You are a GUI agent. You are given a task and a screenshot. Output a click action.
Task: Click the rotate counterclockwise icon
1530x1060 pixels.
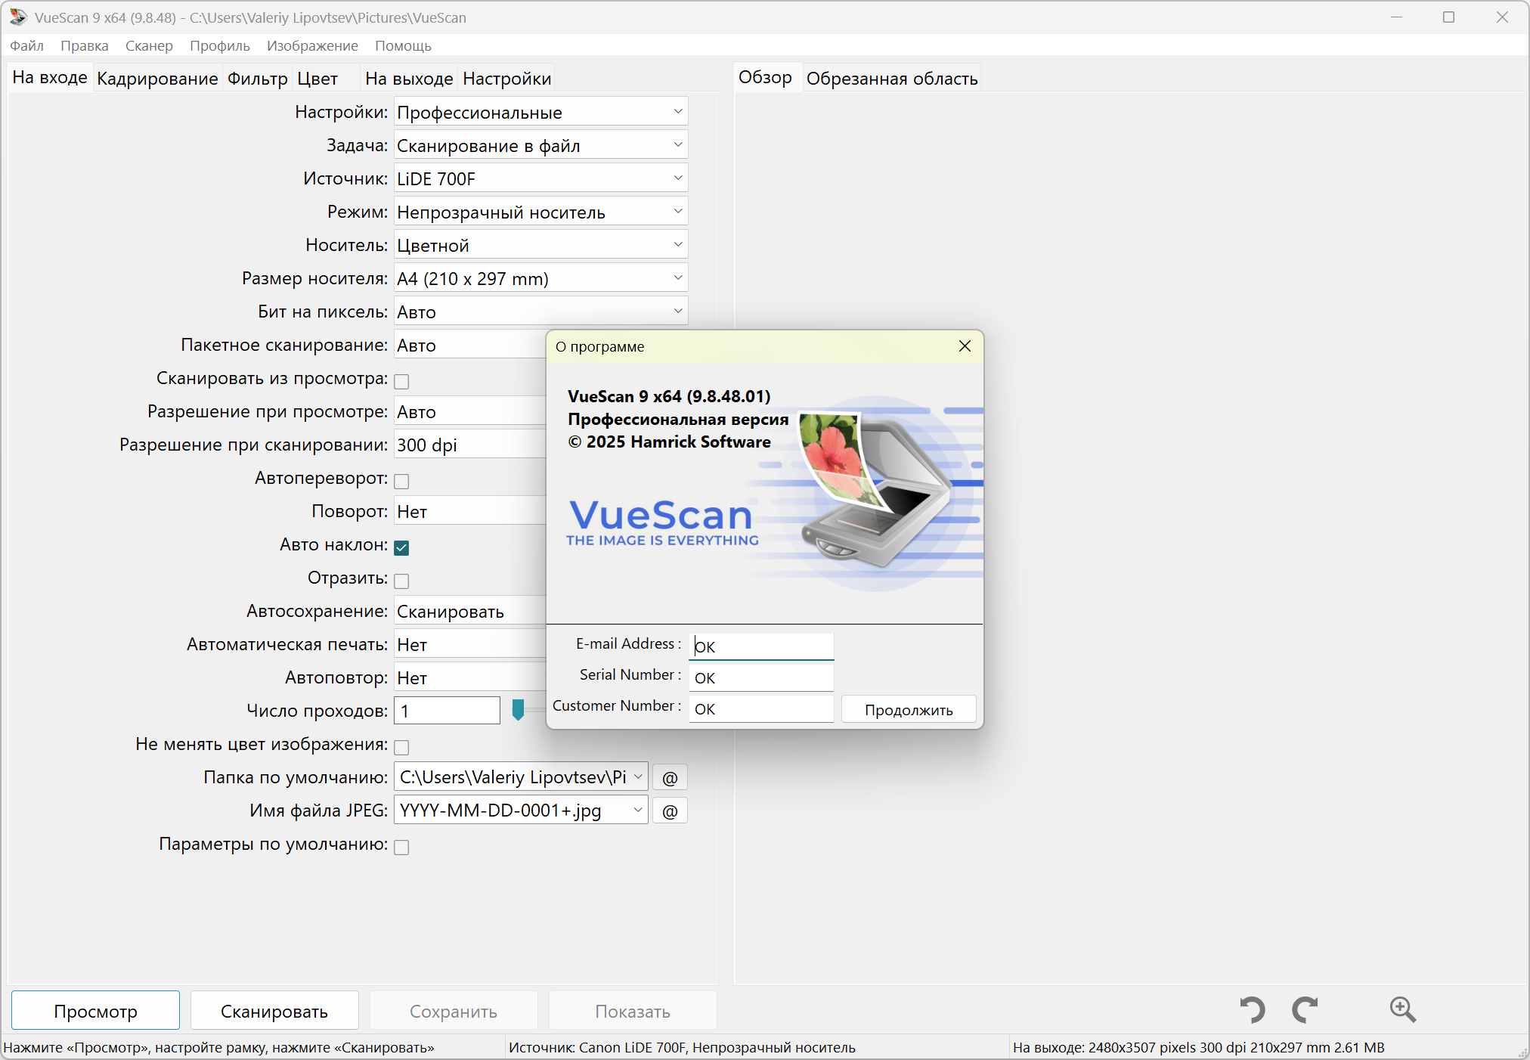(1253, 1009)
